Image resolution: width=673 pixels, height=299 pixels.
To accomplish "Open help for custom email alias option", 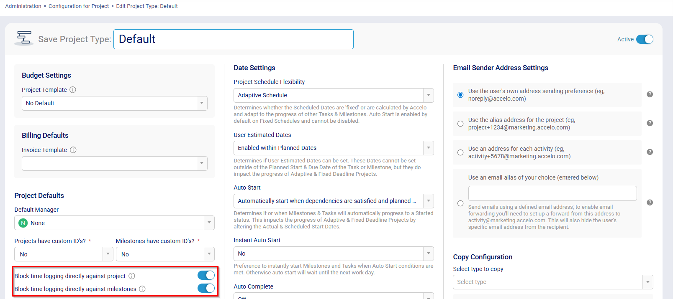I will 650,203.
